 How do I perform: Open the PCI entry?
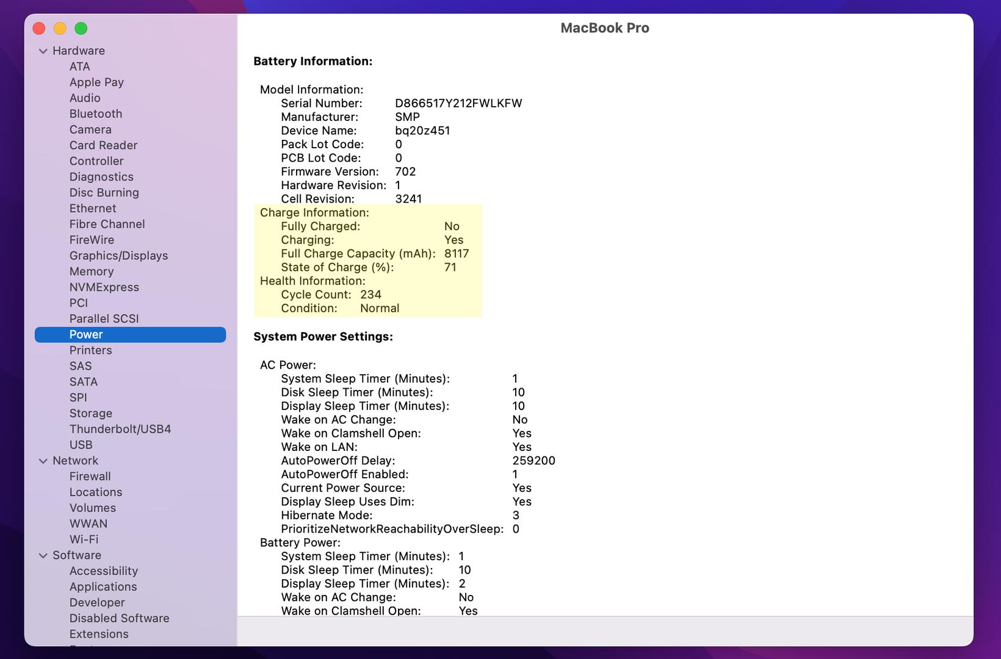point(79,303)
